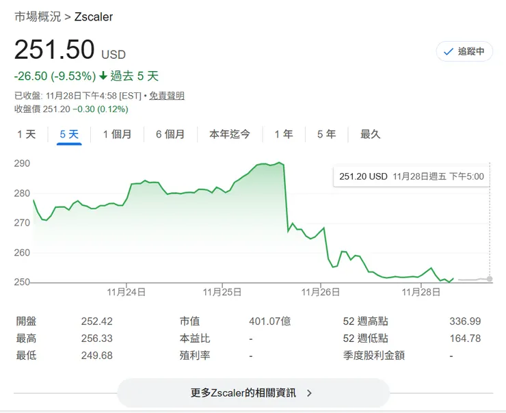The image size is (506, 413).
Task: Select the 1 年 range tab
Action: [284, 134]
